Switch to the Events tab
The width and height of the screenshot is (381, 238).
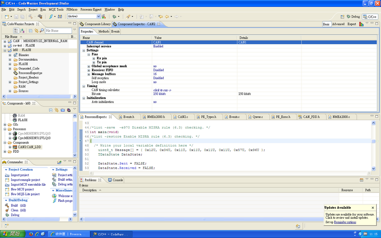pyautogui.click(x=115, y=31)
